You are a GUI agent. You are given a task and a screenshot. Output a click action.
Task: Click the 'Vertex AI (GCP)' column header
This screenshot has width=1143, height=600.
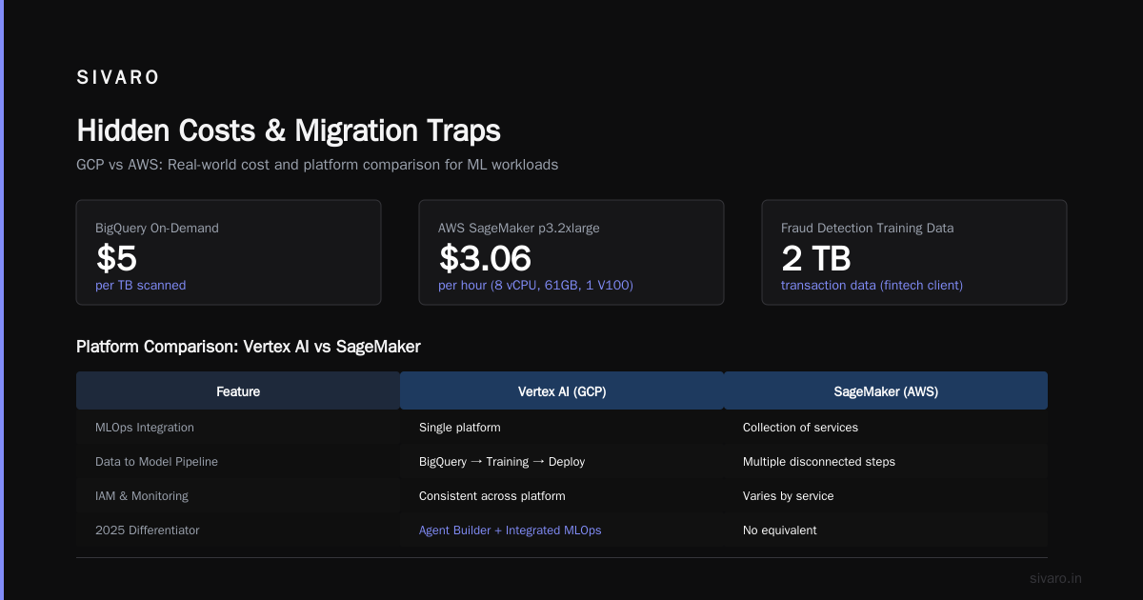562,391
